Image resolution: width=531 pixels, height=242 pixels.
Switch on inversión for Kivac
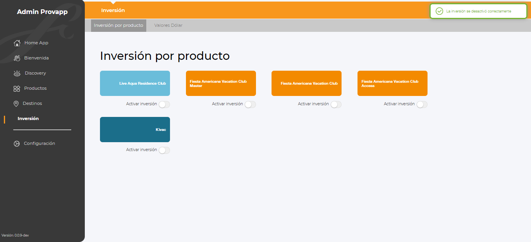click(x=164, y=150)
